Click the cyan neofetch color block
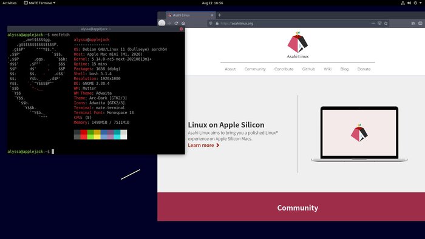425x239 pixels. click(117, 135)
